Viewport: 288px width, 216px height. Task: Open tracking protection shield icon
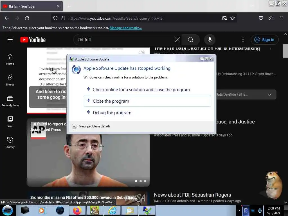pos(55,18)
